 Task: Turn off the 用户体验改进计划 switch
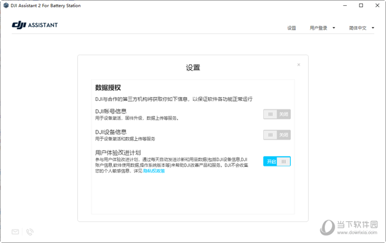coord(277,161)
